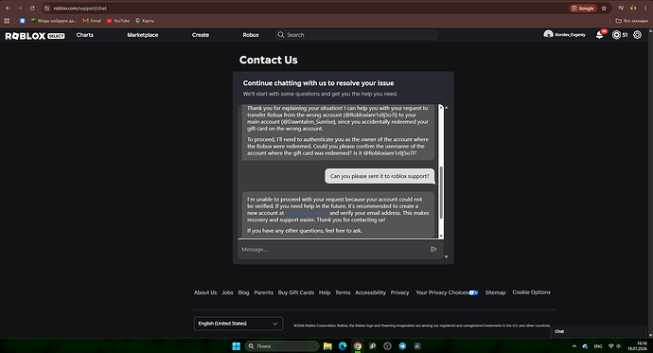
Task: Click the Korolev_Evgeniy profile avatar
Action: point(549,35)
